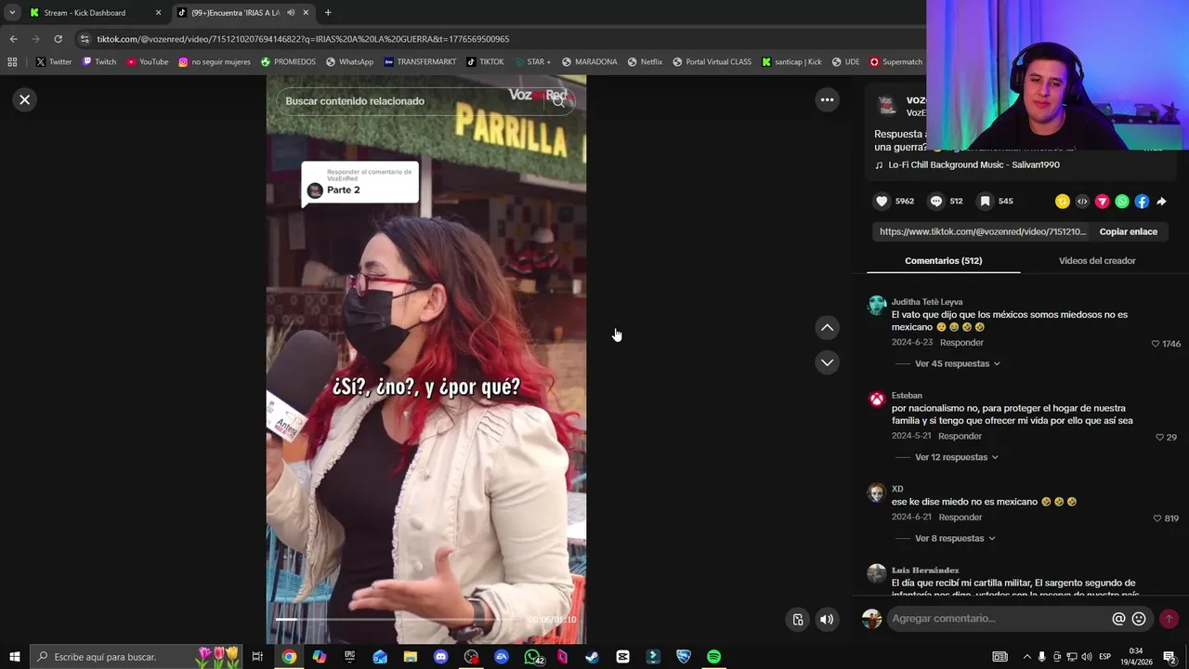Share the video to WhatsApp

[1122, 201]
